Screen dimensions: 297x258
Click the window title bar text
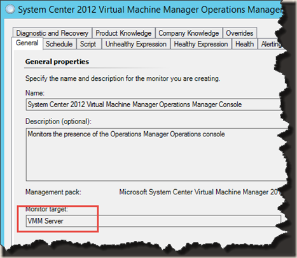149,10
